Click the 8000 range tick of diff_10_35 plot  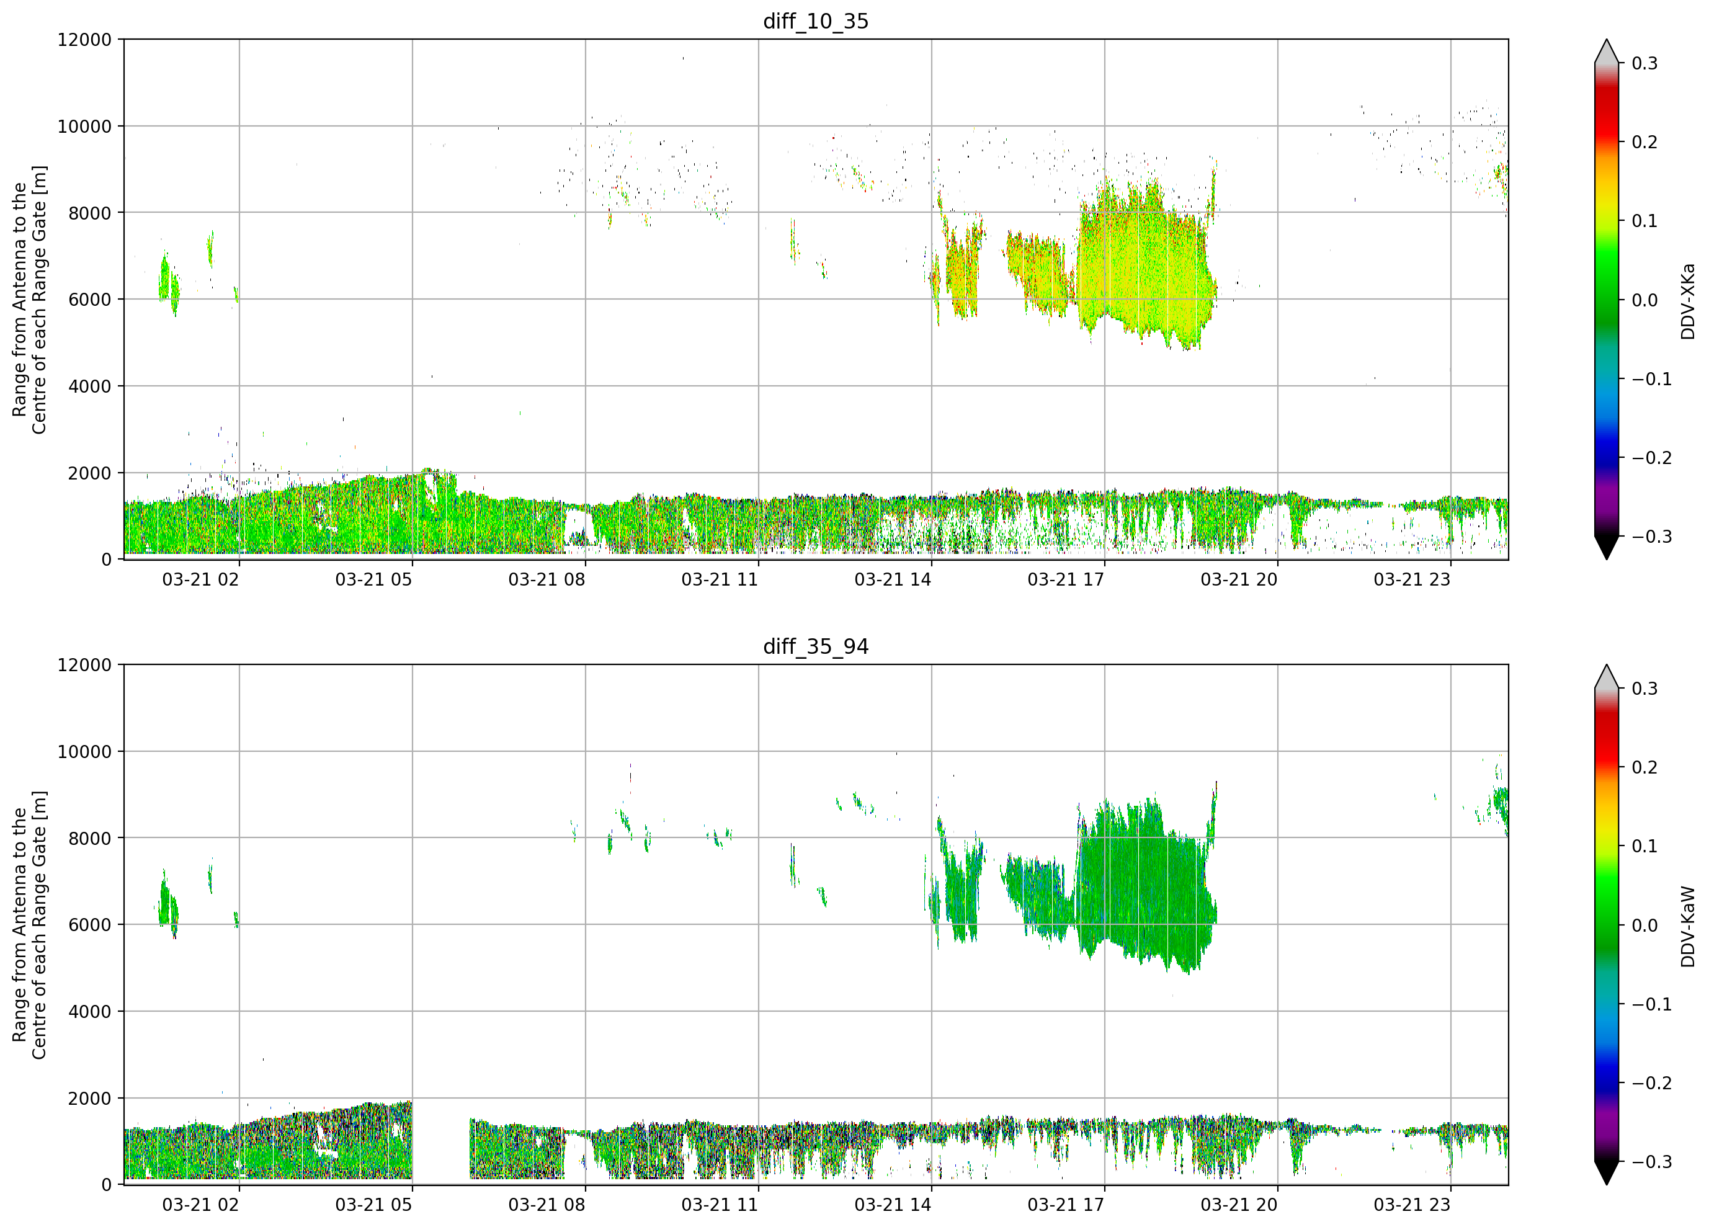[90, 213]
